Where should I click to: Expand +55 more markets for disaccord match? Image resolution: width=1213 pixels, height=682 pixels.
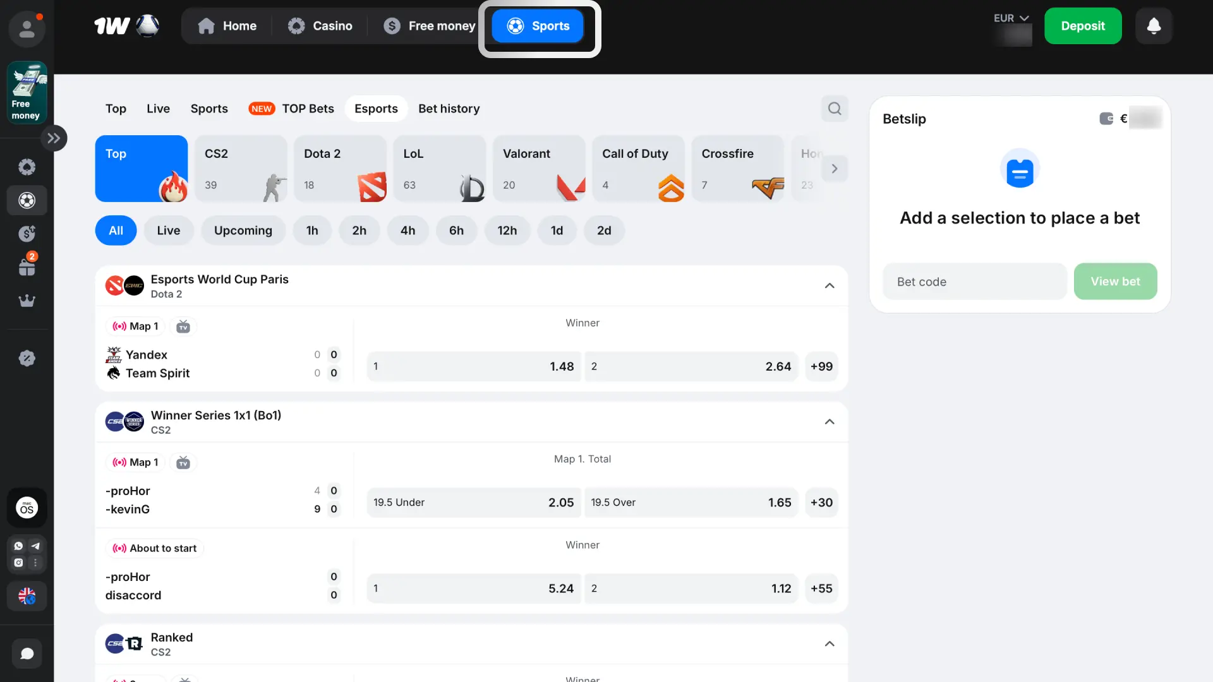821,589
